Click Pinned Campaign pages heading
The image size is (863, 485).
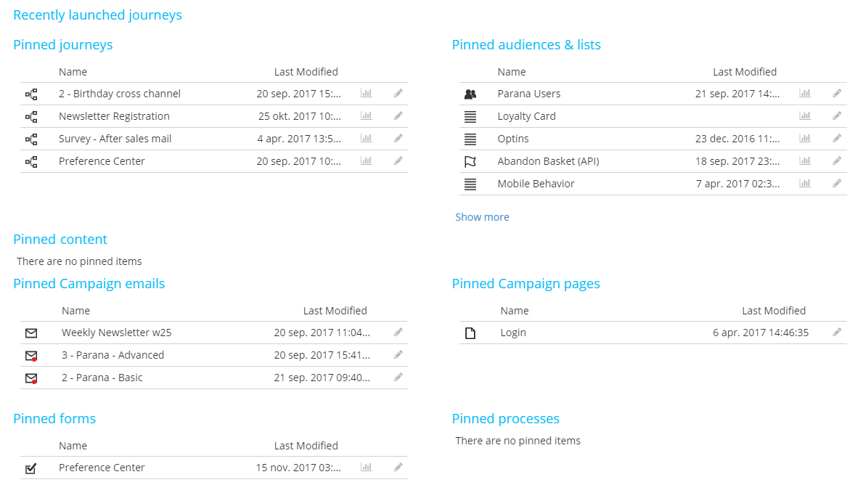pyautogui.click(x=525, y=284)
